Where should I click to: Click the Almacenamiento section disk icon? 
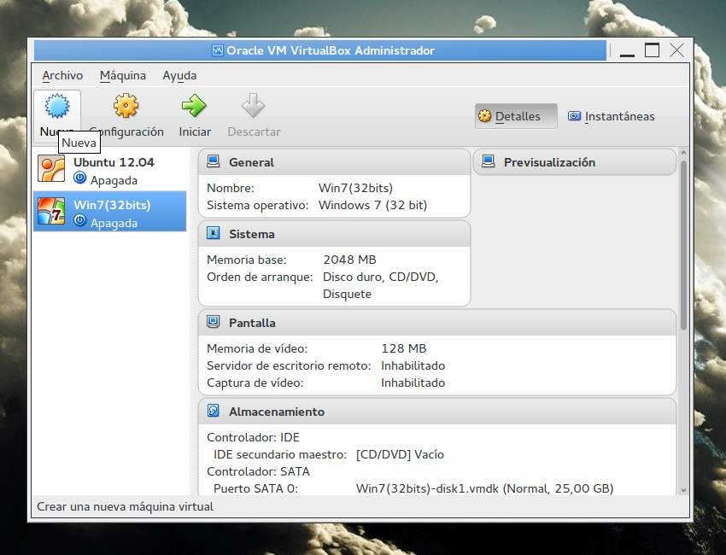click(x=213, y=411)
